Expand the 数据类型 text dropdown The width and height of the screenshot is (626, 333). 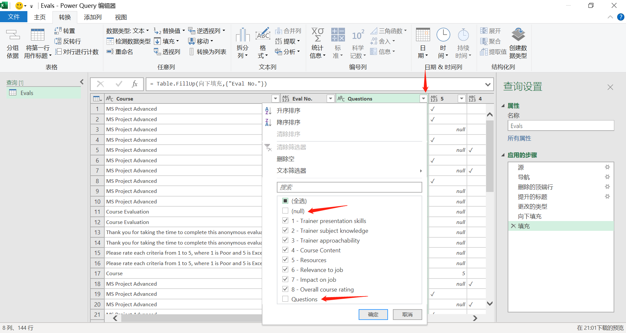(x=148, y=31)
